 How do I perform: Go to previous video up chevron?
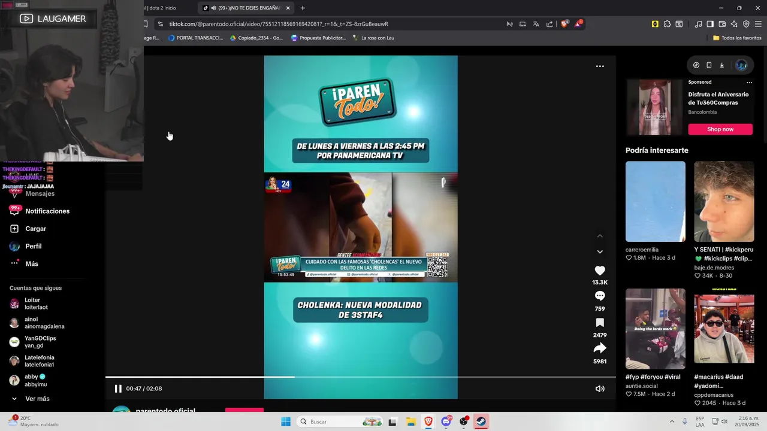[600, 236]
